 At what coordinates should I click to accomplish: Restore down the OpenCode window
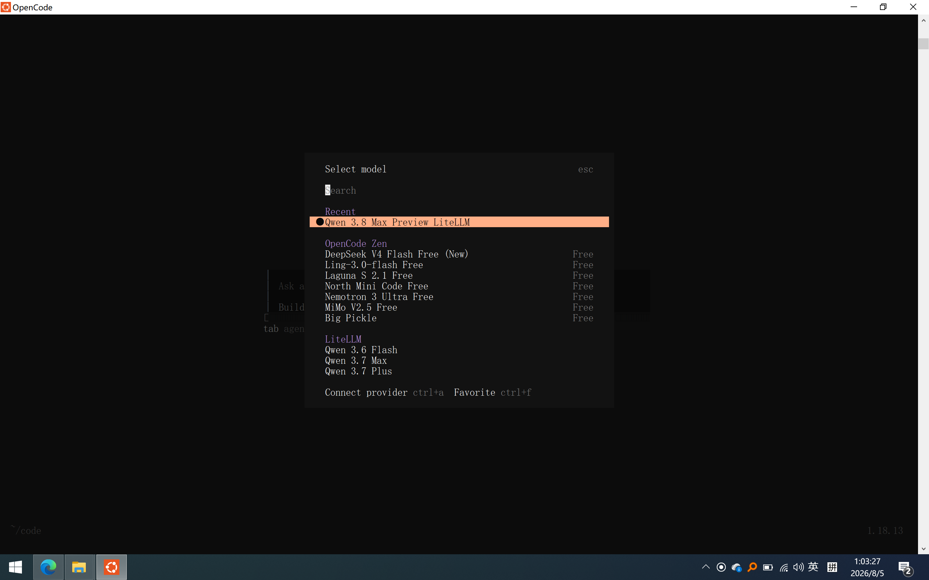point(883,7)
